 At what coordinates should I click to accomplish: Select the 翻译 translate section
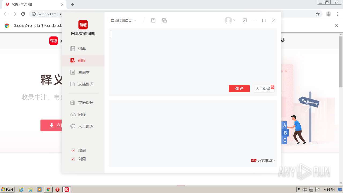tap(83, 61)
